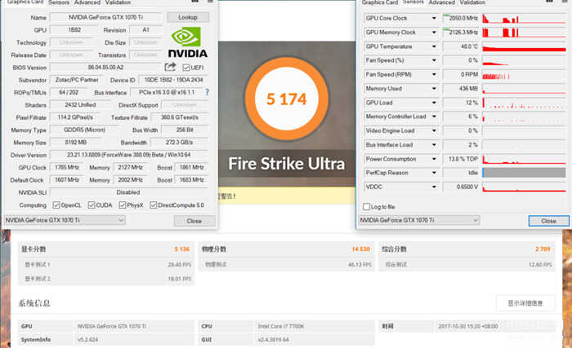This screenshot has width=572, height=348.
Task: Click the Subvendor field Zotac/PC Partner
Action: (x=77, y=80)
